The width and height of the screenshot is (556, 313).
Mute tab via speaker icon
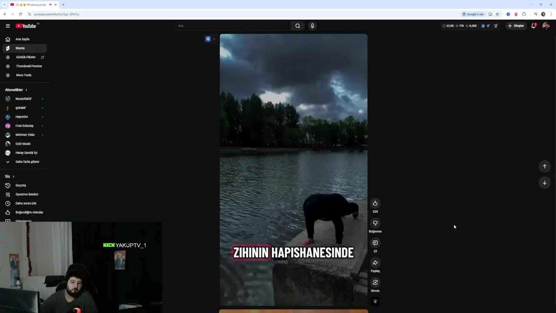point(50,4)
